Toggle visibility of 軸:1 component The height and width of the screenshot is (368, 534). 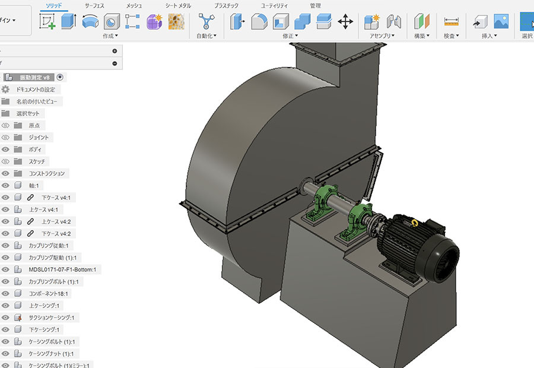[6, 186]
